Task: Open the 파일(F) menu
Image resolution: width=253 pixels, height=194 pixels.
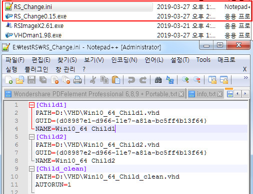Action: [15, 60]
